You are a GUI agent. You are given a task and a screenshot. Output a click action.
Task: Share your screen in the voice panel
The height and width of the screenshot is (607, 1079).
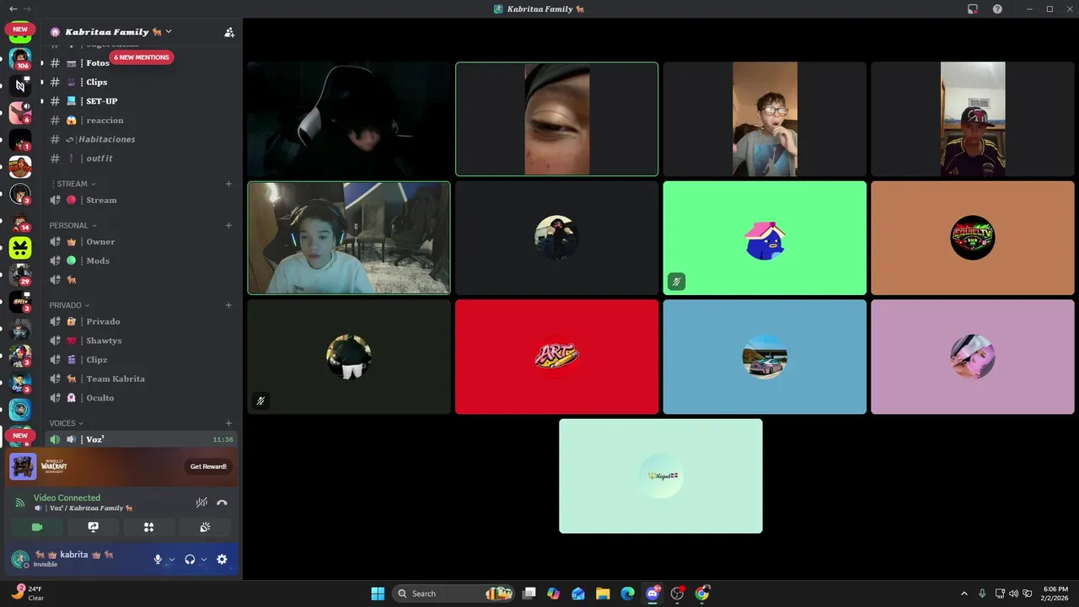[93, 527]
